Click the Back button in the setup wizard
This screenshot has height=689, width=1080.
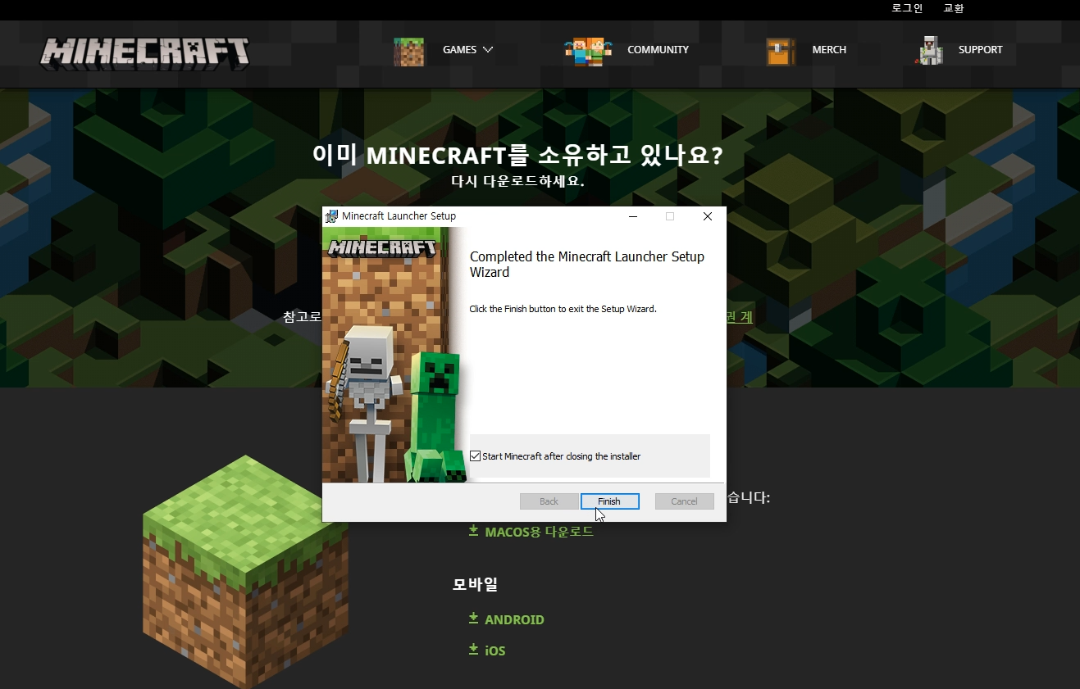pyautogui.click(x=549, y=501)
